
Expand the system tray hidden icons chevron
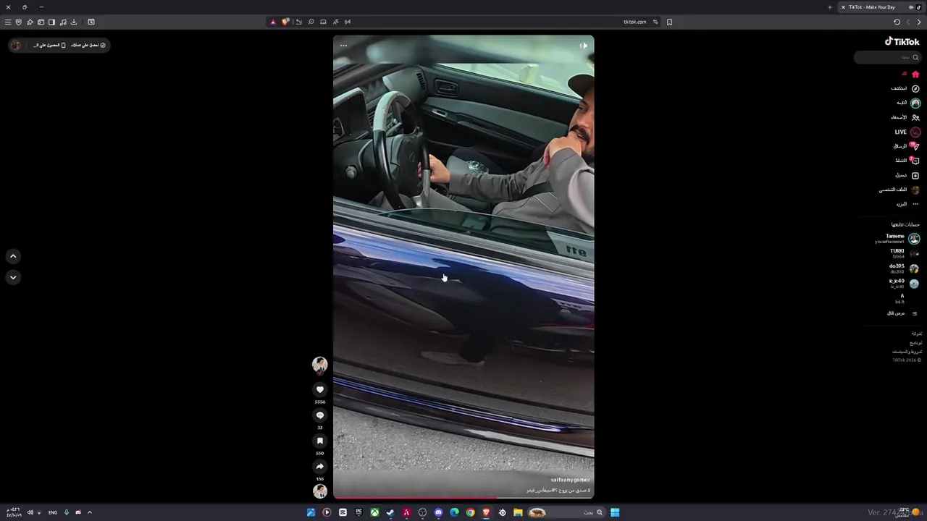pyautogui.click(x=90, y=512)
